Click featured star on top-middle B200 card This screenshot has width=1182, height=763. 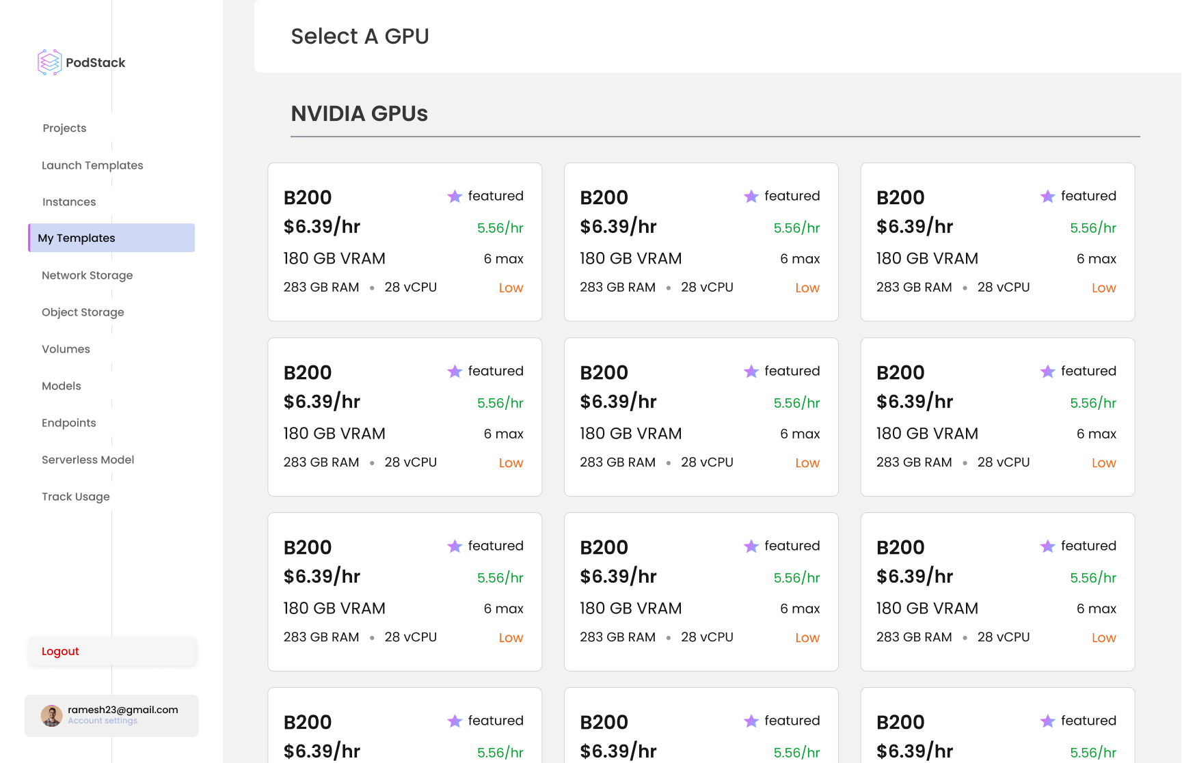tap(751, 197)
